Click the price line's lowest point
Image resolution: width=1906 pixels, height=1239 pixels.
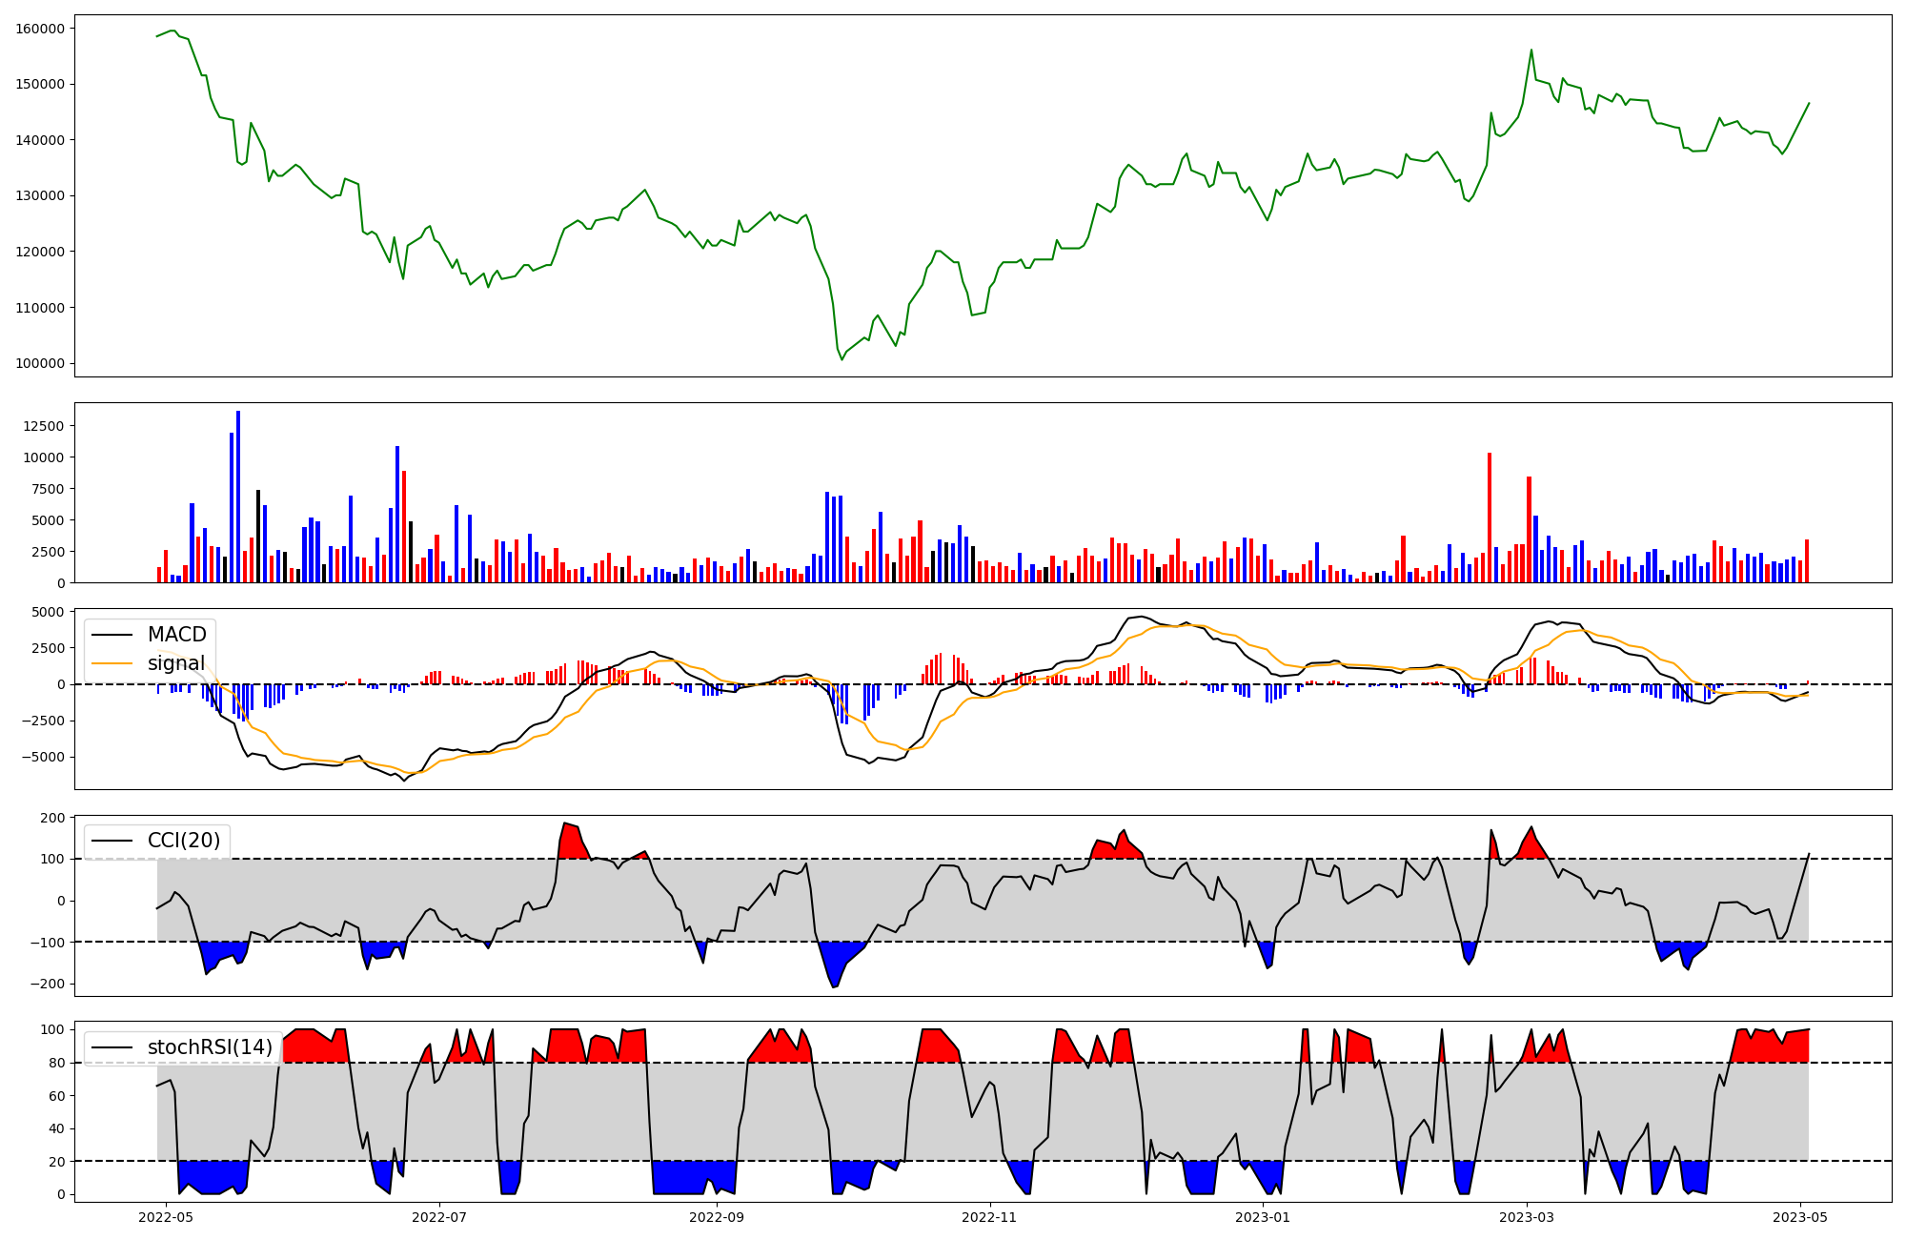pyautogui.click(x=841, y=359)
